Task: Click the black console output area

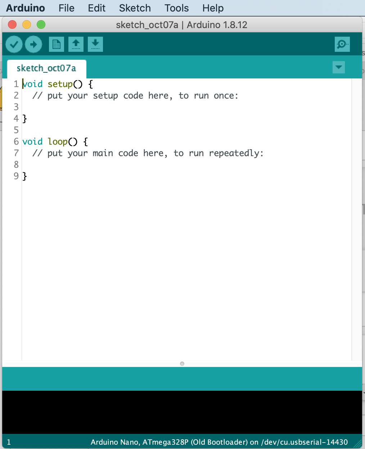Action: (x=182, y=412)
